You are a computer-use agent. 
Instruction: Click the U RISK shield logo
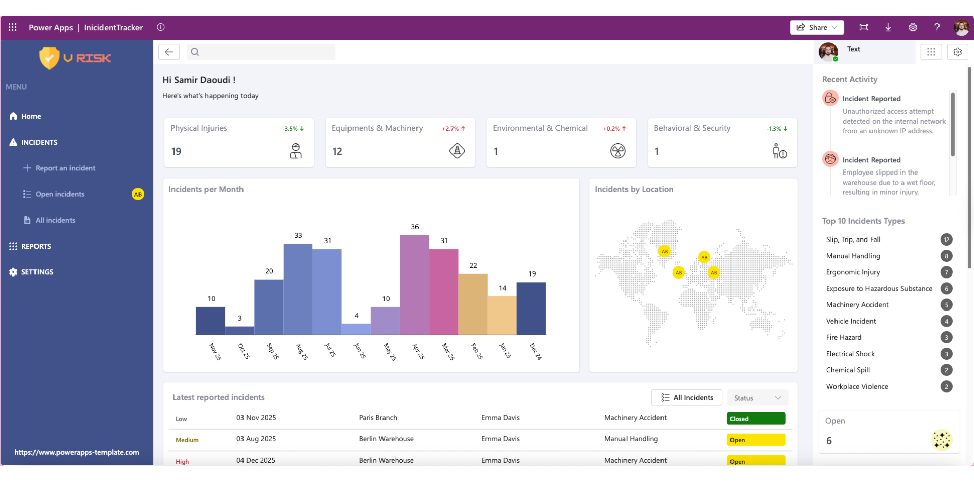(74, 57)
